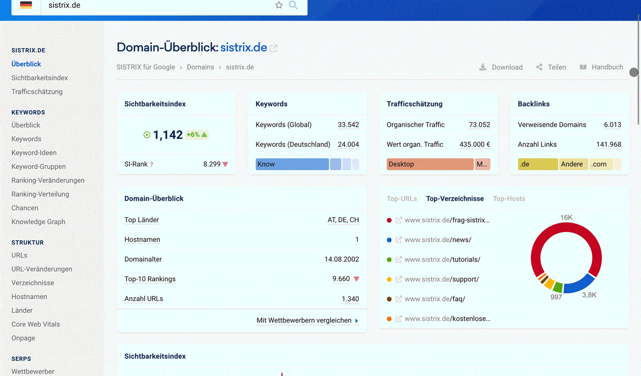Image resolution: width=641 pixels, height=376 pixels.
Task: Open Core Web Vitals in sidebar
Action: [36, 324]
